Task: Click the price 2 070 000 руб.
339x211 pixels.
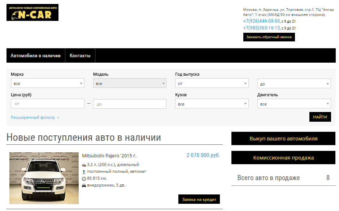Action: click(203, 155)
